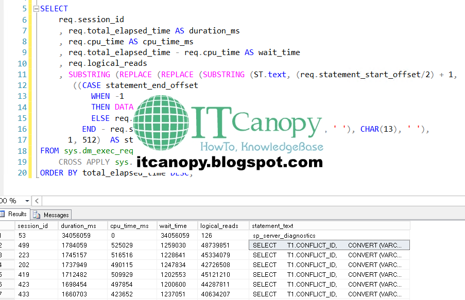Click the wait_time cell 1247834

coord(177,265)
